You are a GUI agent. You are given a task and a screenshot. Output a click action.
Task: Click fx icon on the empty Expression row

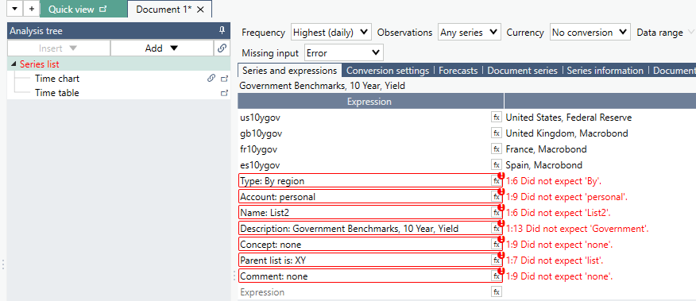[497, 292]
